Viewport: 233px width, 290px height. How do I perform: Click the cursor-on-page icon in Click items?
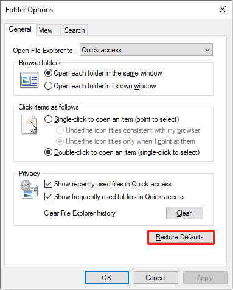[x=30, y=124]
